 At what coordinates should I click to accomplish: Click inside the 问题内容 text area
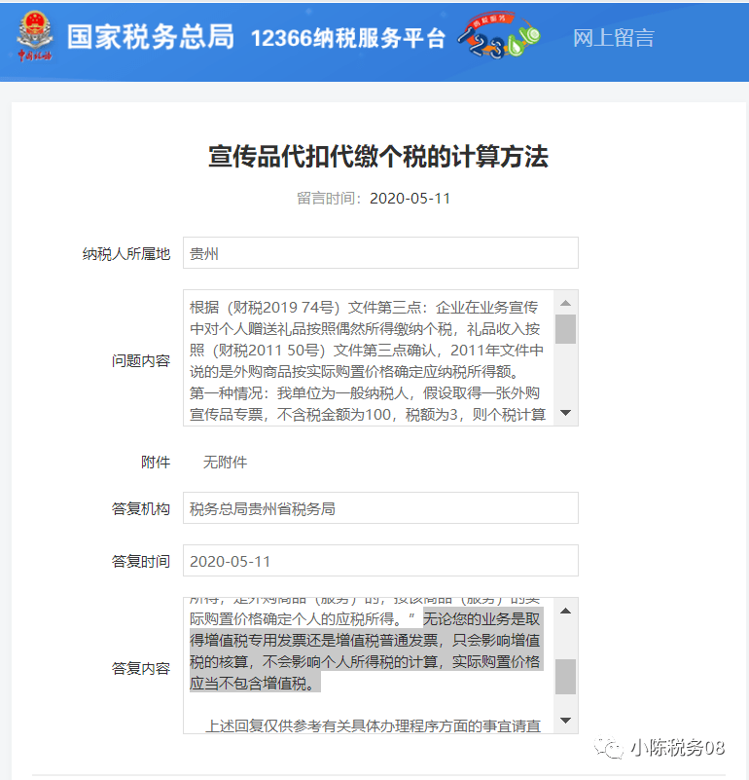pos(369,358)
